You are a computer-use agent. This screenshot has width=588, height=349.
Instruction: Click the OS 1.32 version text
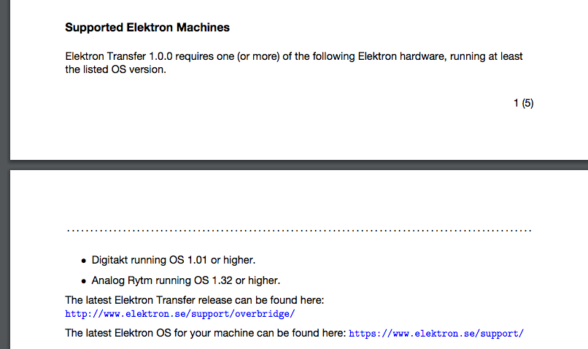213,280
